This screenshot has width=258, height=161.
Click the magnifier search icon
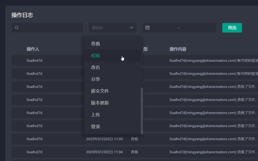pos(17,28)
